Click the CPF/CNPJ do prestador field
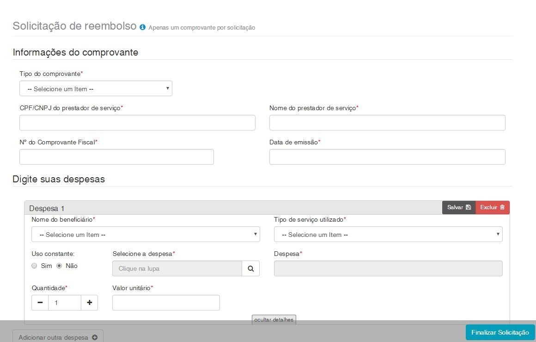 tap(137, 123)
